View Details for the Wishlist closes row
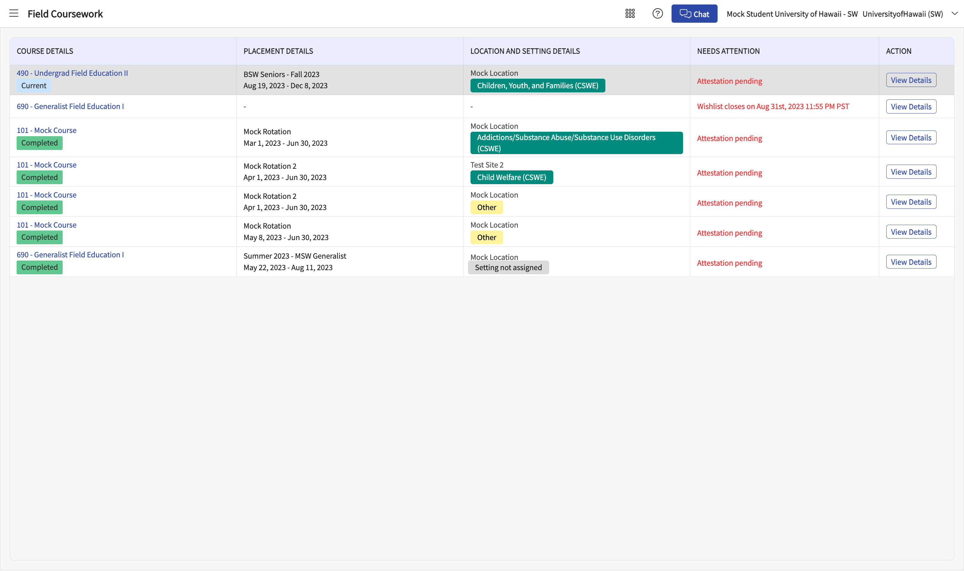 (x=911, y=106)
